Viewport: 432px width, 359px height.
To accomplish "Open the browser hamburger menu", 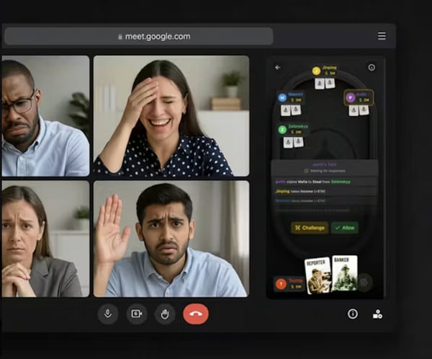I will [382, 36].
